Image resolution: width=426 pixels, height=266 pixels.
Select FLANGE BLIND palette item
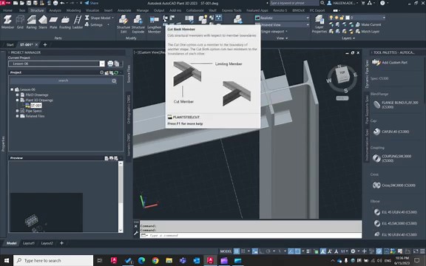(x=396, y=104)
